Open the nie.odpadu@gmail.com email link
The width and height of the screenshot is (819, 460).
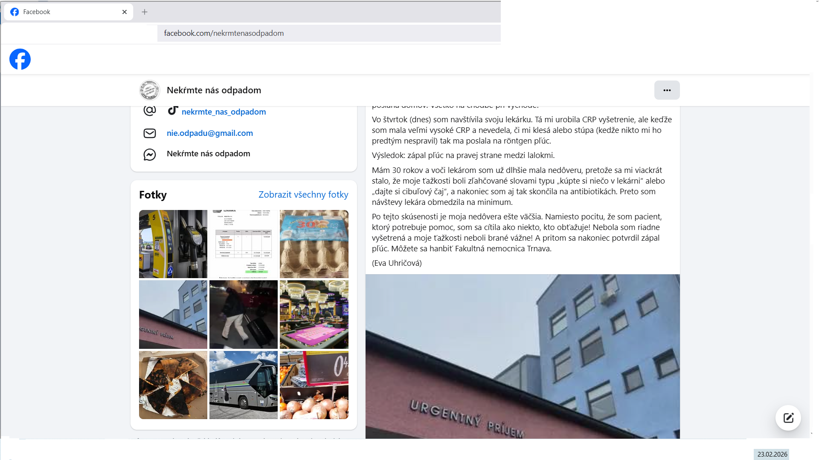click(209, 133)
